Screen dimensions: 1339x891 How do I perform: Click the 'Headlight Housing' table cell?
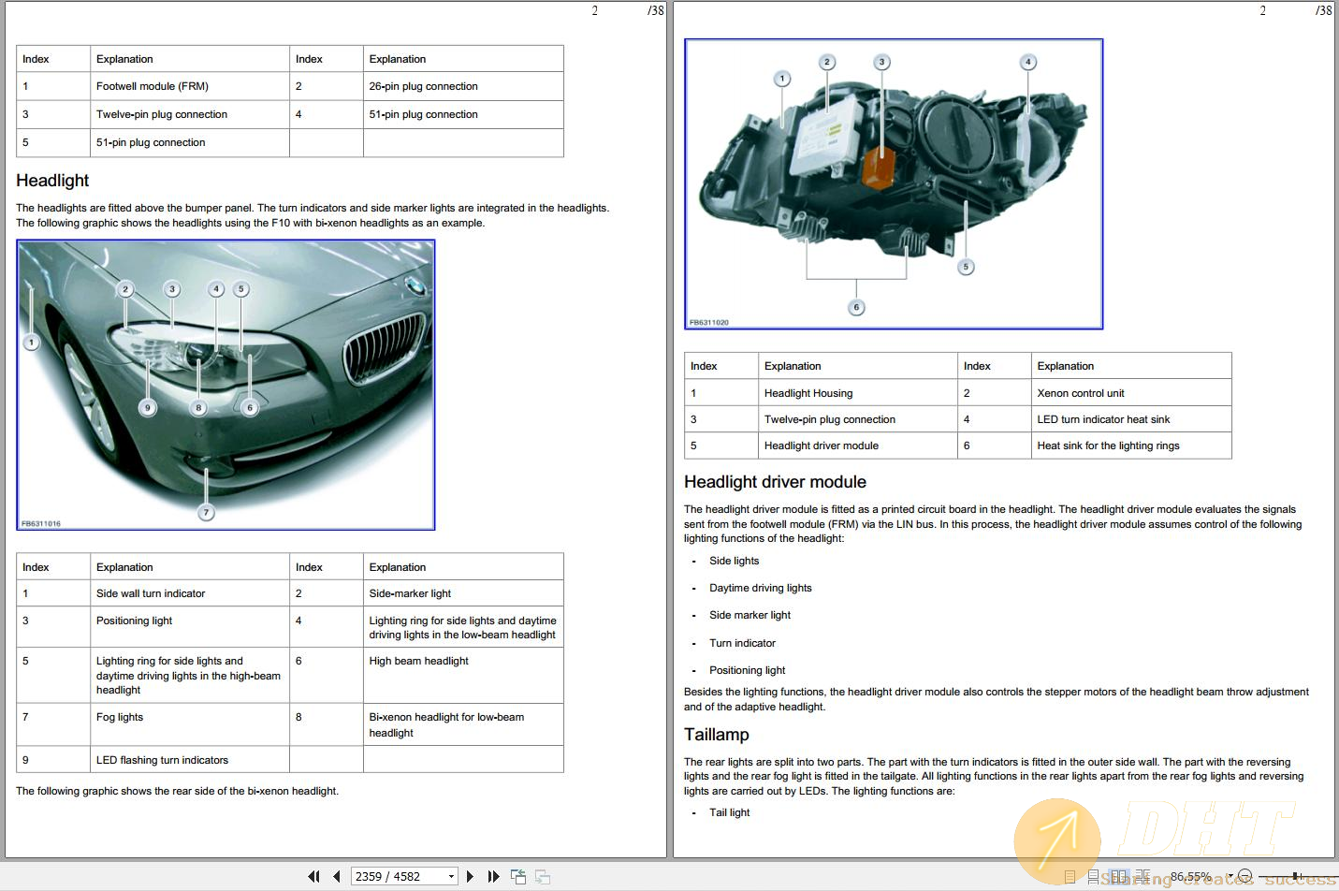pyautogui.click(x=858, y=393)
